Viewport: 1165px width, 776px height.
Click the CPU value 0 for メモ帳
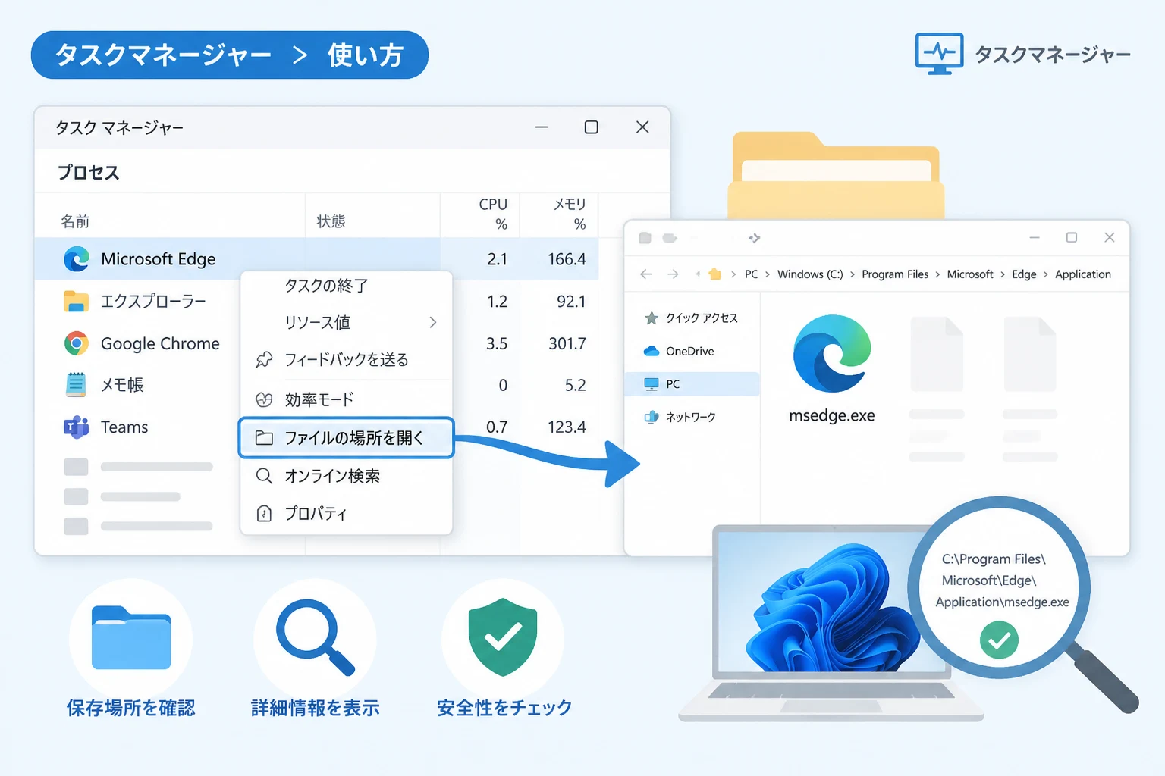[x=503, y=385]
